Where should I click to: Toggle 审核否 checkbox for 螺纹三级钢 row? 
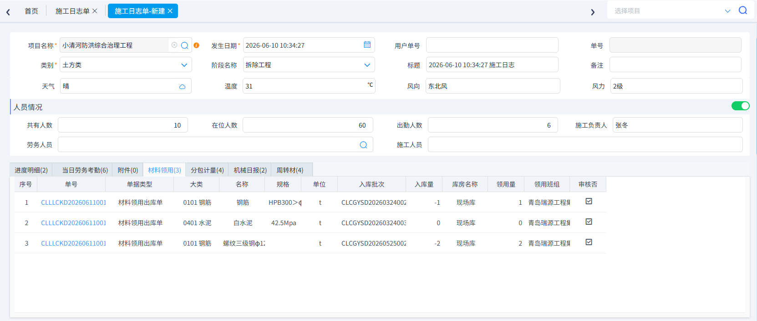[x=589, y=242]
